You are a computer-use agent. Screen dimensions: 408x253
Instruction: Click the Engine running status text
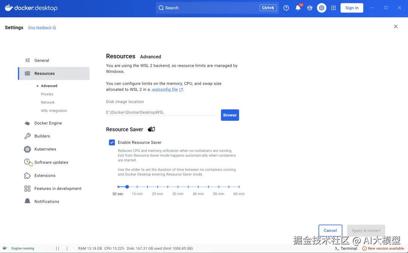23,248
